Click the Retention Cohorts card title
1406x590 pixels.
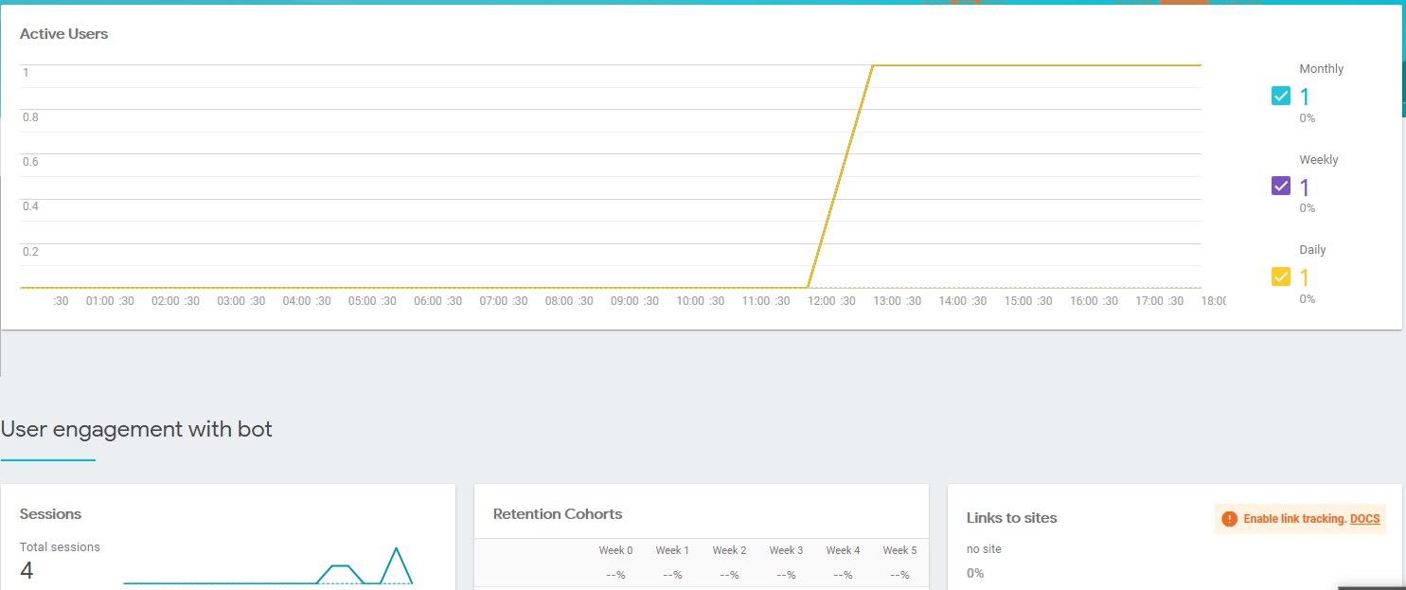558,514
